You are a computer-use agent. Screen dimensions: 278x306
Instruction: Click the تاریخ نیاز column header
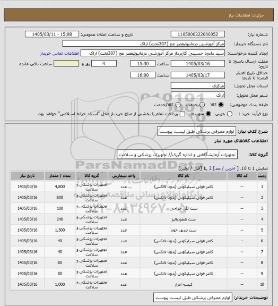(x=27, y=176)
